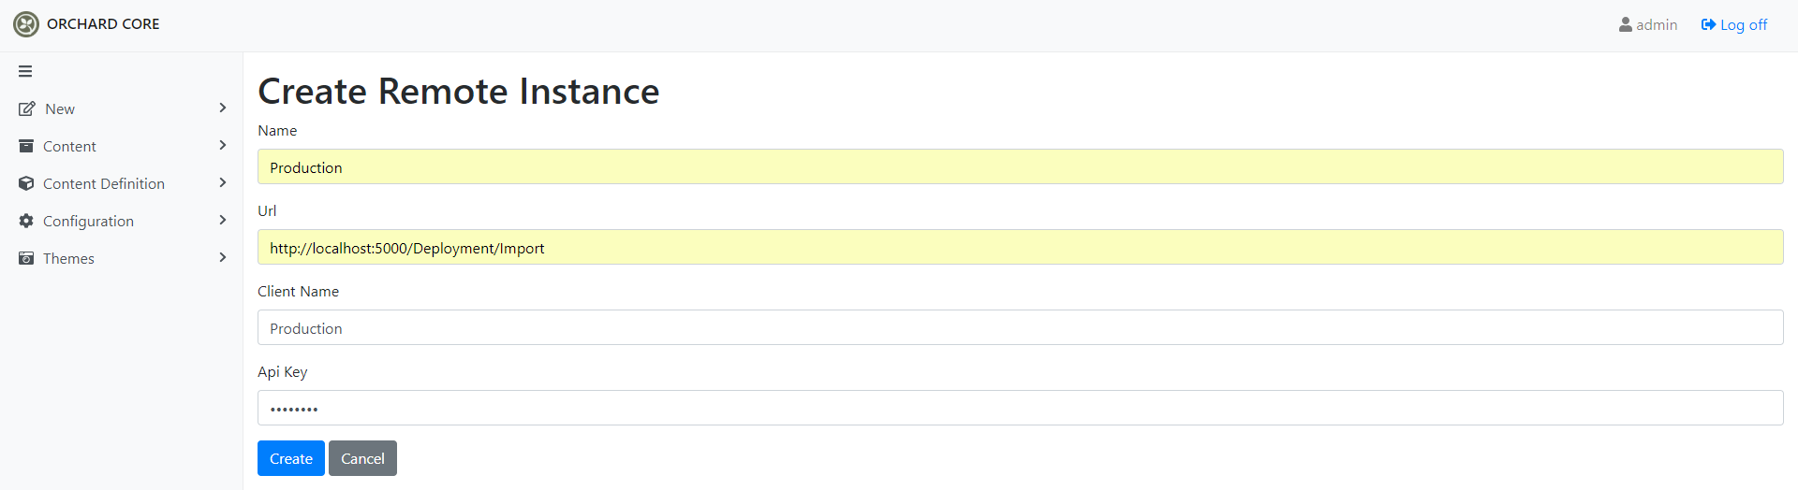The height and width of the screenshot is (490, 1798).
Task: Cancel the remote instance creation
Action: pos(362,458)
